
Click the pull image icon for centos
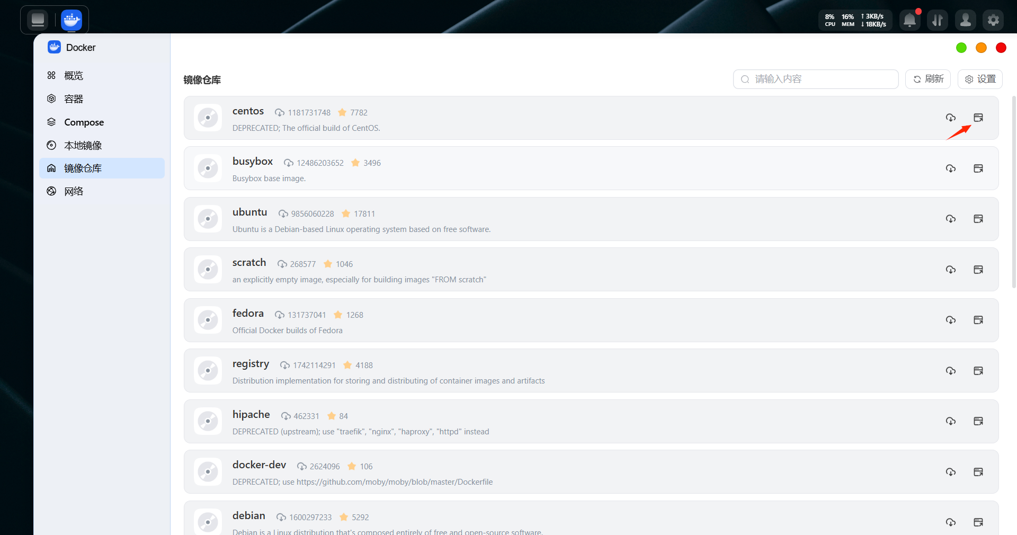pos(951,118)
